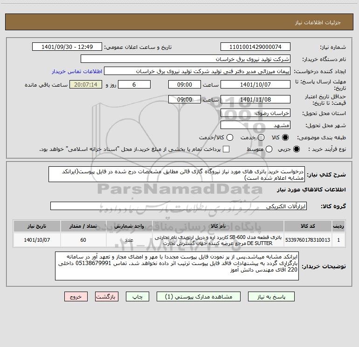Click the price validity 09:00 time field
Screen dimensions: 359x347
click(x=185, y=99)
